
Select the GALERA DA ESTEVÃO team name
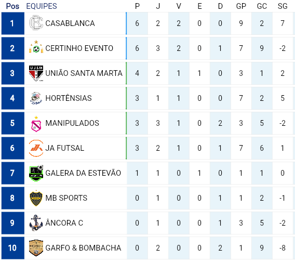[83, 173]
